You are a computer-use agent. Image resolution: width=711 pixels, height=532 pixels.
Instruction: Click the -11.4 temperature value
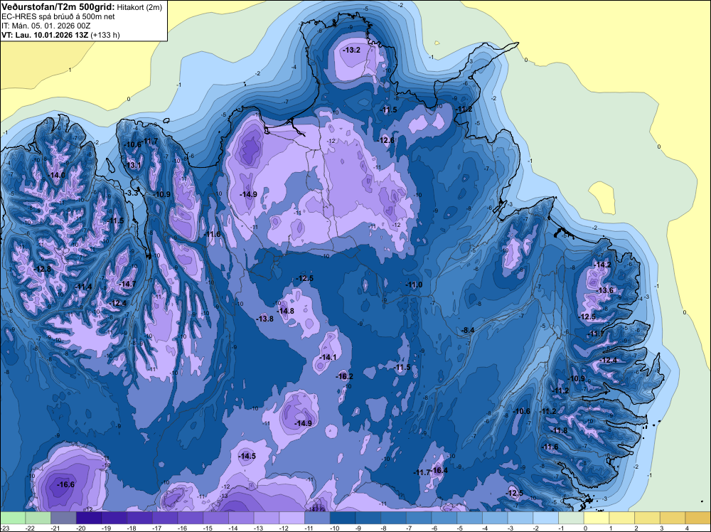83,287
